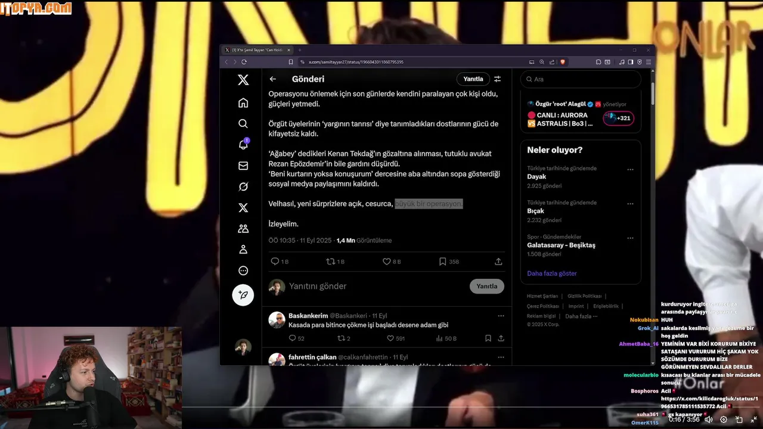Viewport: 763px width, 429px height.
Task: Share the main post
Action: point(498,262)
